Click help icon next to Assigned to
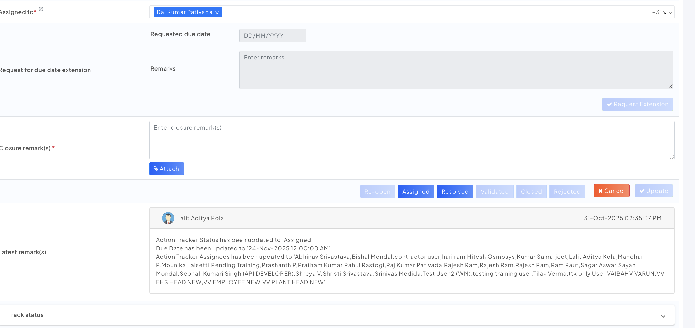Viewport: 695px width, 328px height. point(41,9)
